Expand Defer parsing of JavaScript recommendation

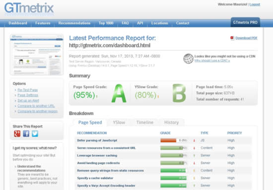pos(97,140)
